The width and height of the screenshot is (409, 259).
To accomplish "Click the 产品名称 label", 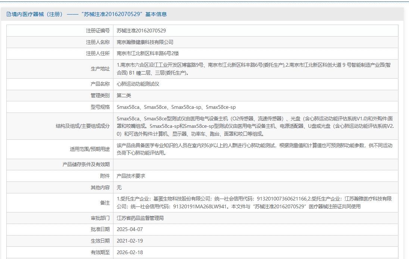I will 100,84.
